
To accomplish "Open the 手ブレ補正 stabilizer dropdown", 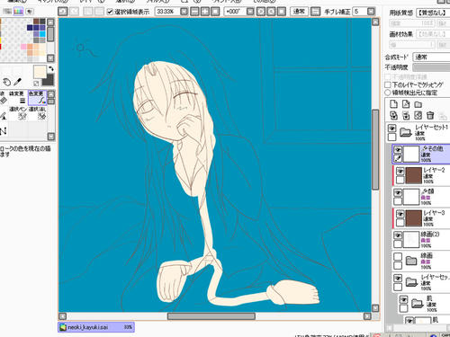I will [x=371, y=12].
